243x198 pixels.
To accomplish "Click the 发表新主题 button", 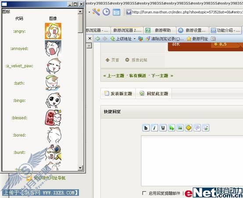I will click(118, 94).
